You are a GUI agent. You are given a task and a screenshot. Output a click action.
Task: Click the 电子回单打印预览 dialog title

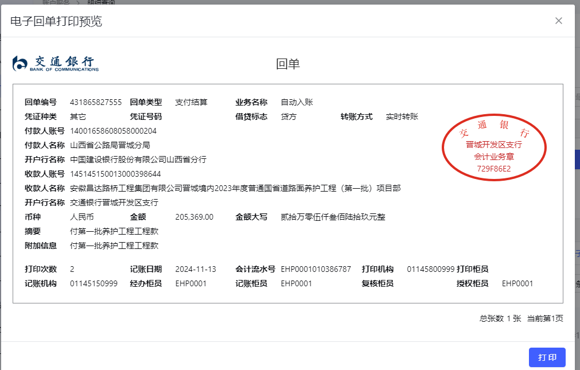tap(56, 21)
